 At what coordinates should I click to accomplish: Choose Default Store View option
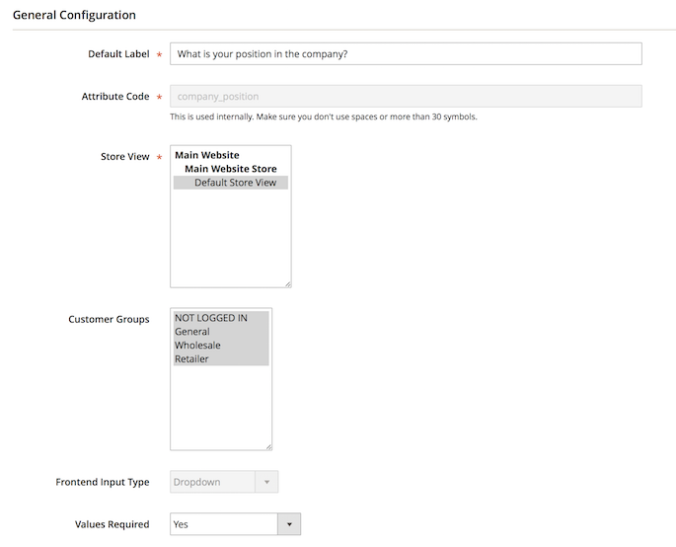tap(235, 183)
